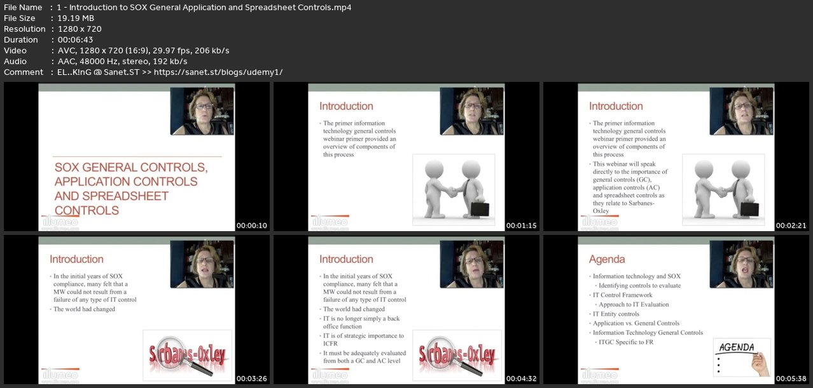This screenshot has height=388, width=813.
Task: Click the Duration value 00:06:43
Action: (x=75, y=39)
